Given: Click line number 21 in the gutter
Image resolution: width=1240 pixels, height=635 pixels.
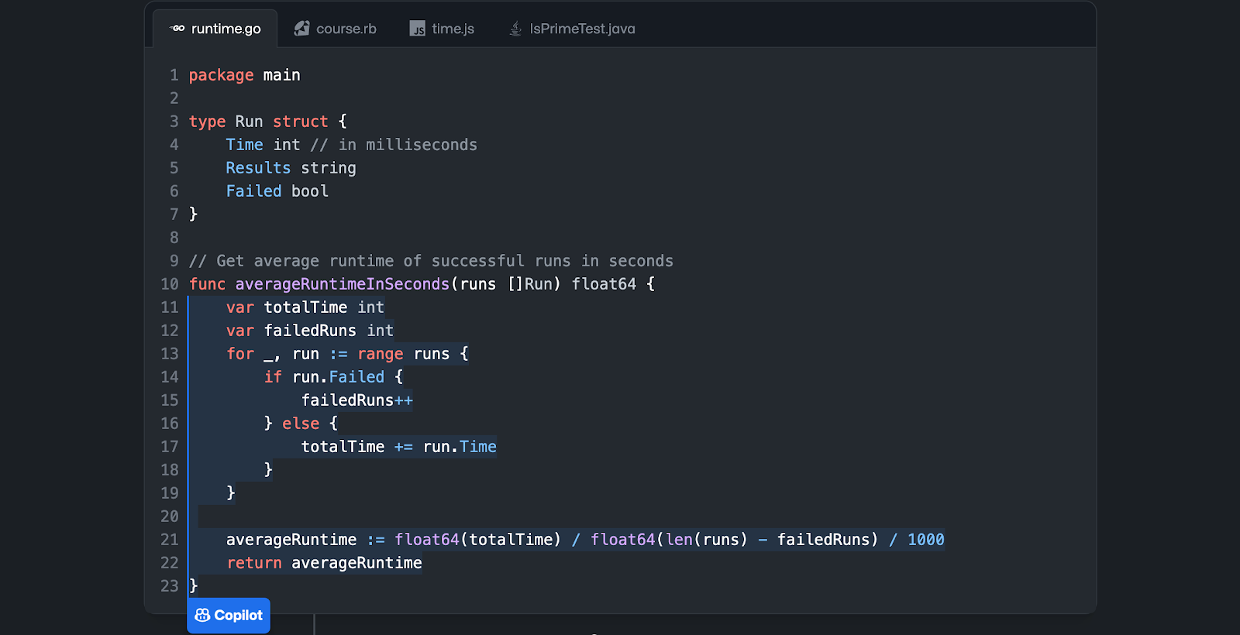Looking at the screenshot, I should (x=170, y=540).
